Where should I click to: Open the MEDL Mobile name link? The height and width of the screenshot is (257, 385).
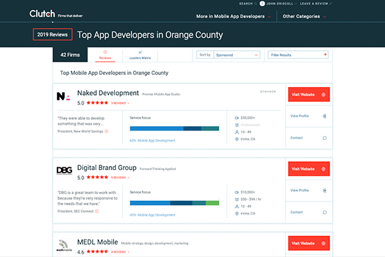98,242
